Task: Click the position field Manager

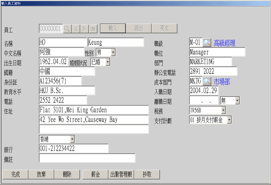Action: click(217, 52)
